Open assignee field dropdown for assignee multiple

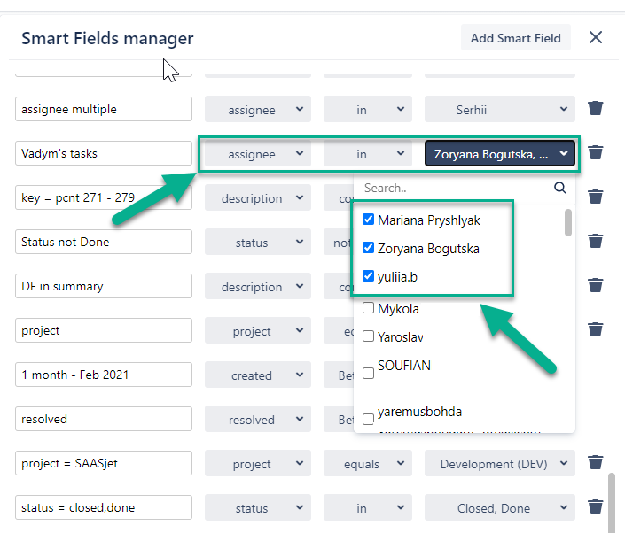coord(258,109)
